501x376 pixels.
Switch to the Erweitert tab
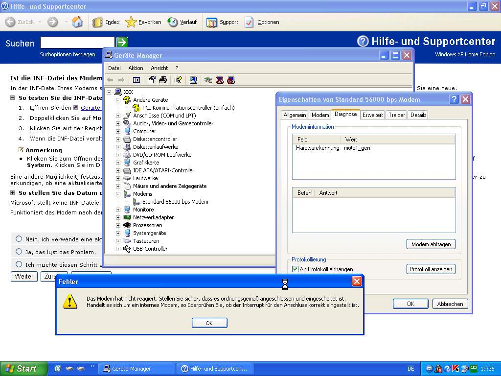[x=372, y=115]
